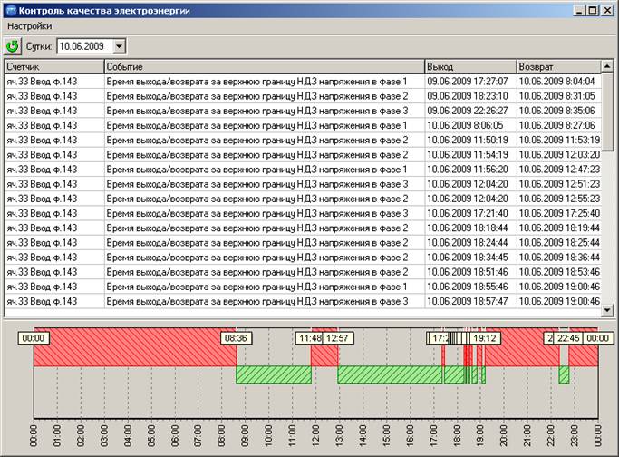Select the exit time 10.06.2009 17:21:40

point(468,213)
